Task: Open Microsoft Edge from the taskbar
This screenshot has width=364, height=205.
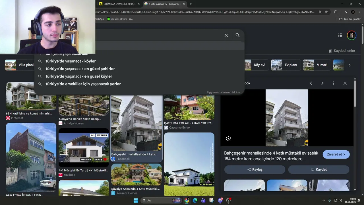Action: click(x=195, y=200)
